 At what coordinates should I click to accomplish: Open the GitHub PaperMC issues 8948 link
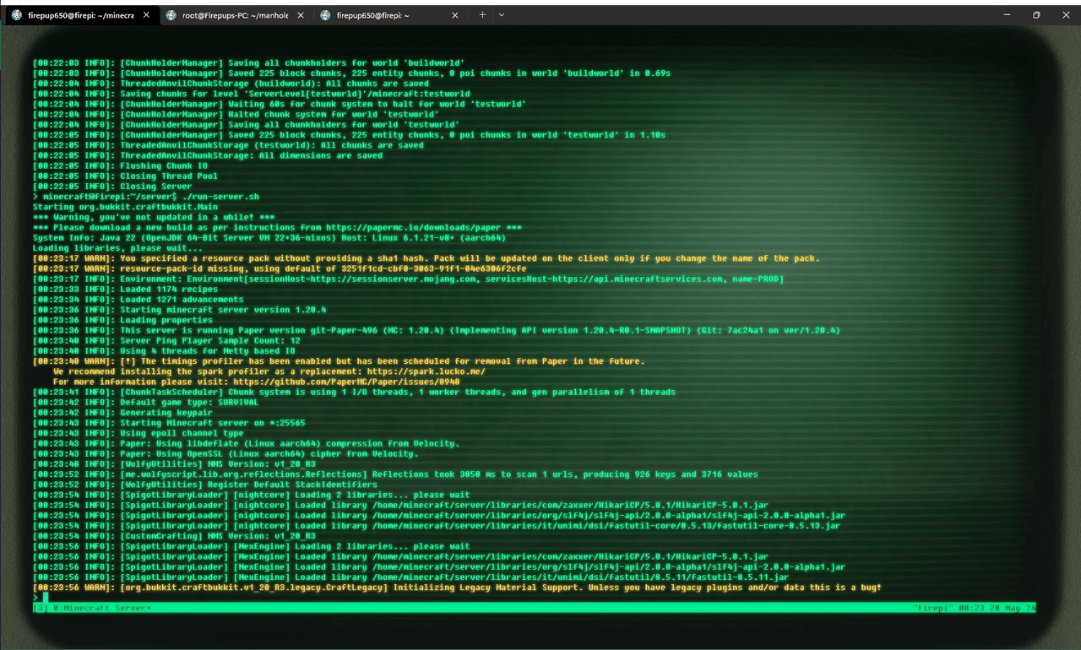(346, 382)
